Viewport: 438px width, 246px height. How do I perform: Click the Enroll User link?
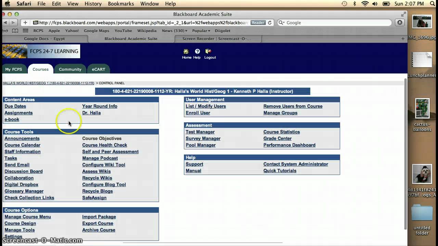point(198,113)
